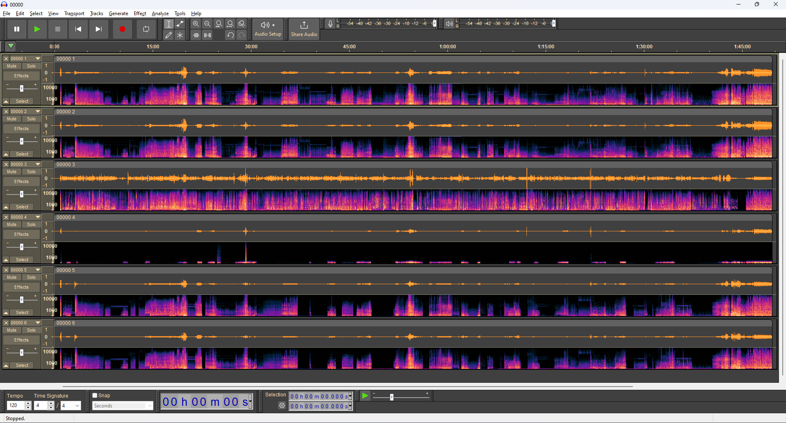Click the Zoom Toggle icon
The height and width of the screenshot is (423, 786).
242,24
